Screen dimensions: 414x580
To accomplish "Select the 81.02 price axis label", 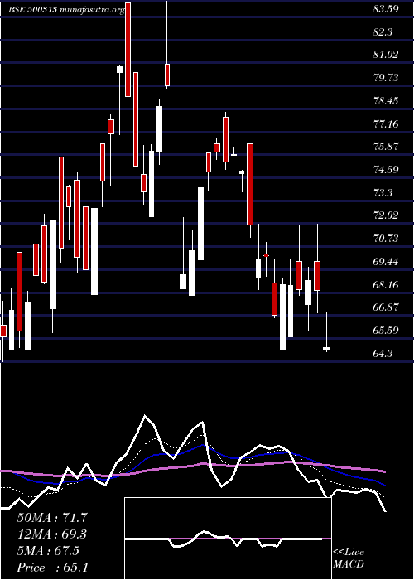I will 386,55.
